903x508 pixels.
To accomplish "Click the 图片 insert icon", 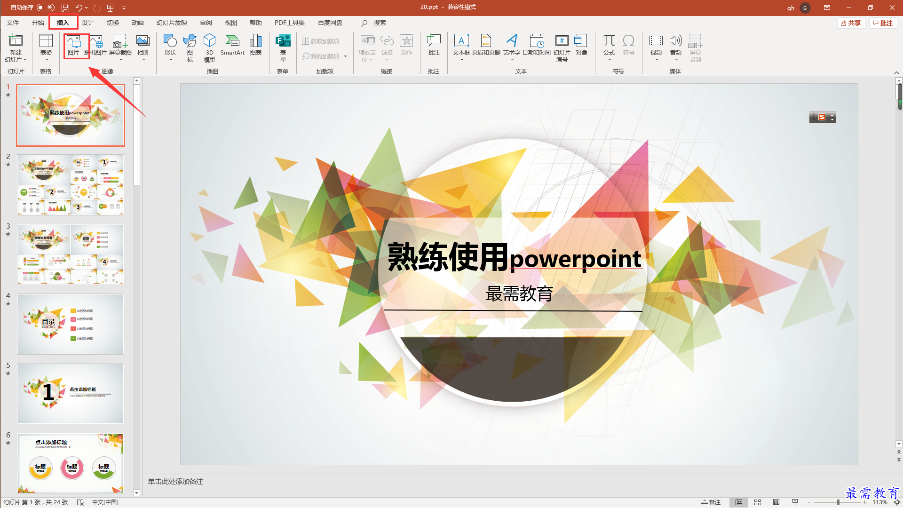I will point(73,46).
